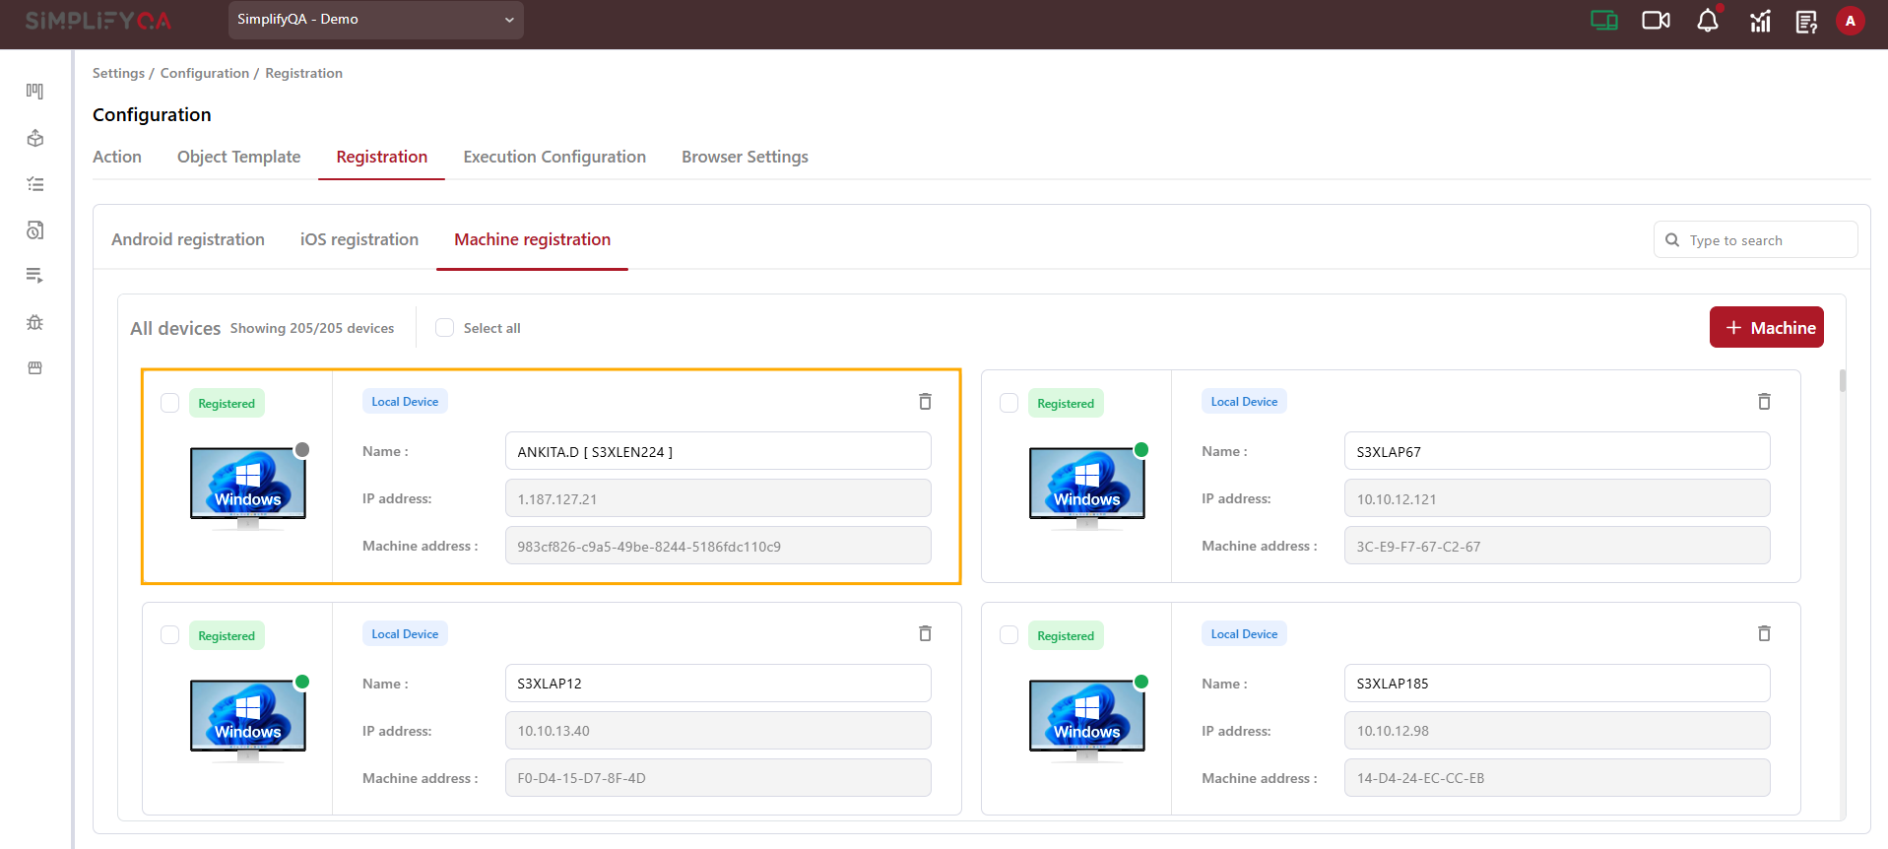The height and width of the screenshot is (849, 1888).
Task: Click Local Device tag on S3XLAP67 card
Action: (x=1244, y=401)
